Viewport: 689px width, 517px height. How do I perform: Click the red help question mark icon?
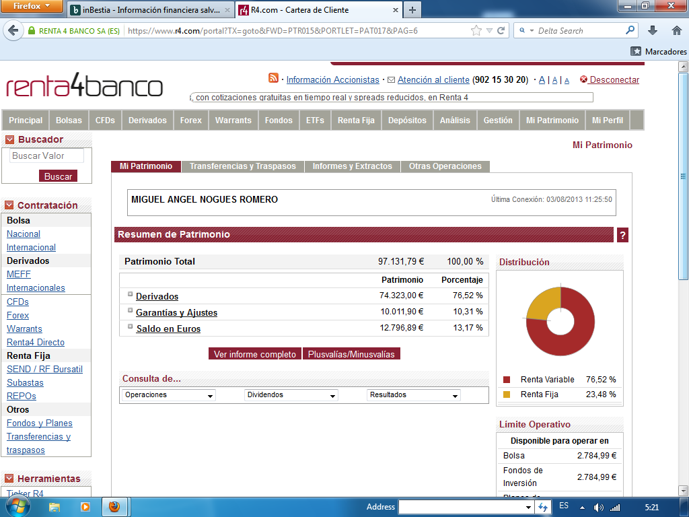point(622,235)
